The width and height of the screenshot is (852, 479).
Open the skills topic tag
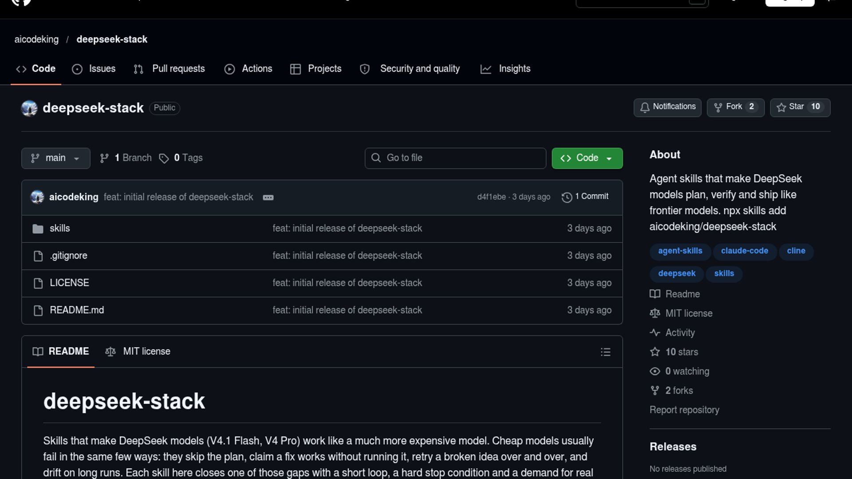724,274
